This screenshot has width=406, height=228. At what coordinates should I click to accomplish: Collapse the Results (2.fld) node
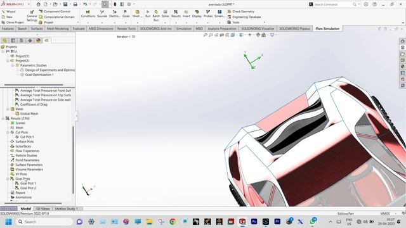pyautogui.click(x=3, y=118)
